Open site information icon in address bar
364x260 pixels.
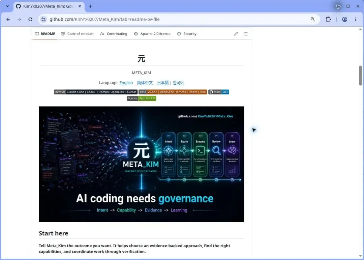pyautogui.click(x=43, y=19)
